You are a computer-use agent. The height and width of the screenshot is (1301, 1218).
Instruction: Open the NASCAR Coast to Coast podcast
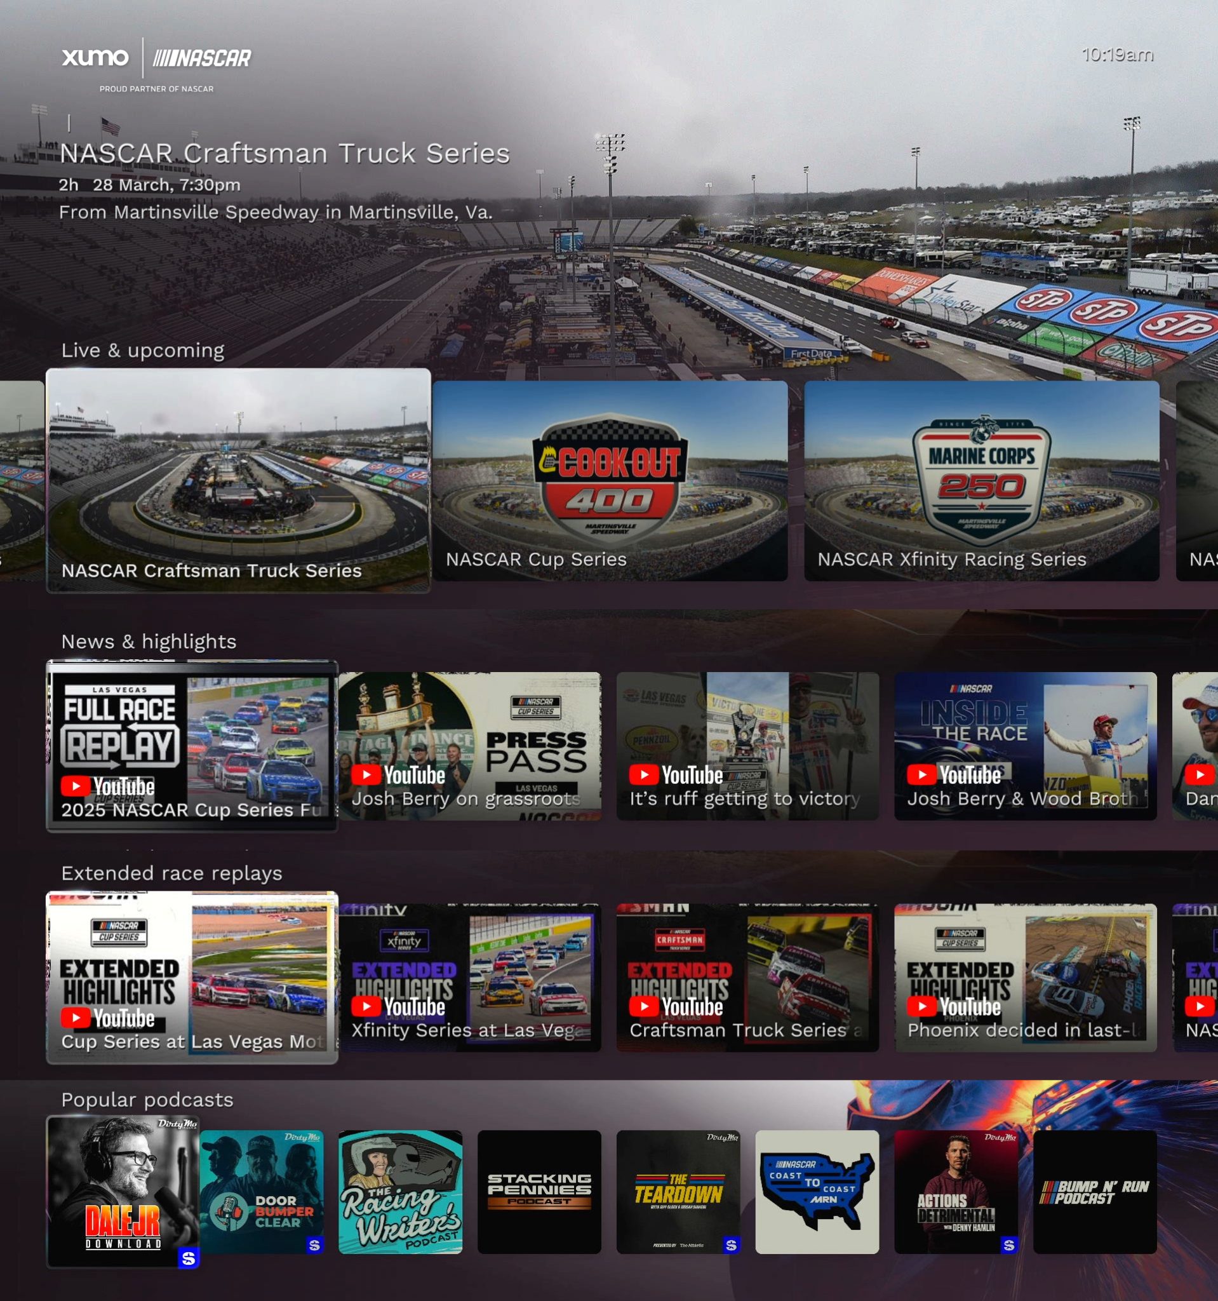[x=817, y=1192]
